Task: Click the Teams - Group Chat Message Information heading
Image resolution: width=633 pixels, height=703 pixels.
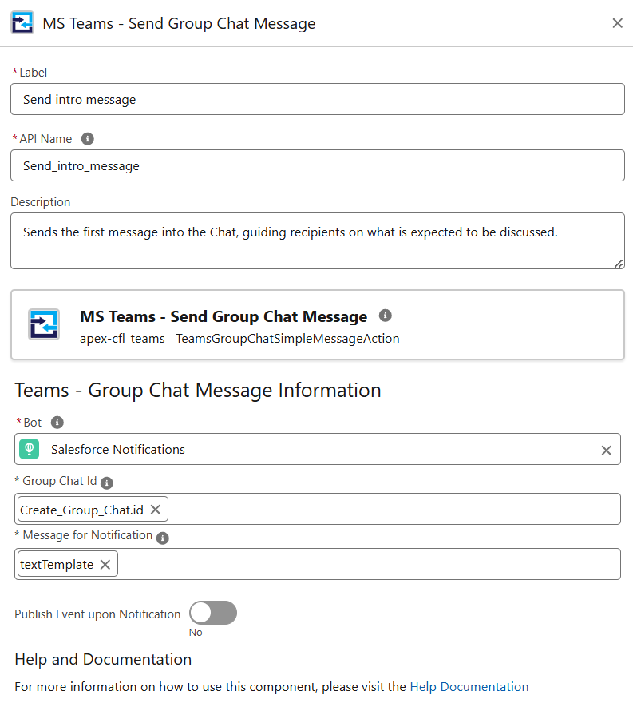Action: [197, 390]
